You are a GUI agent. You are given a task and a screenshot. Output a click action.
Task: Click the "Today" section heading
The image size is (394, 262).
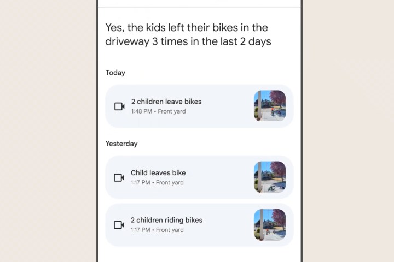coord(115,73)
